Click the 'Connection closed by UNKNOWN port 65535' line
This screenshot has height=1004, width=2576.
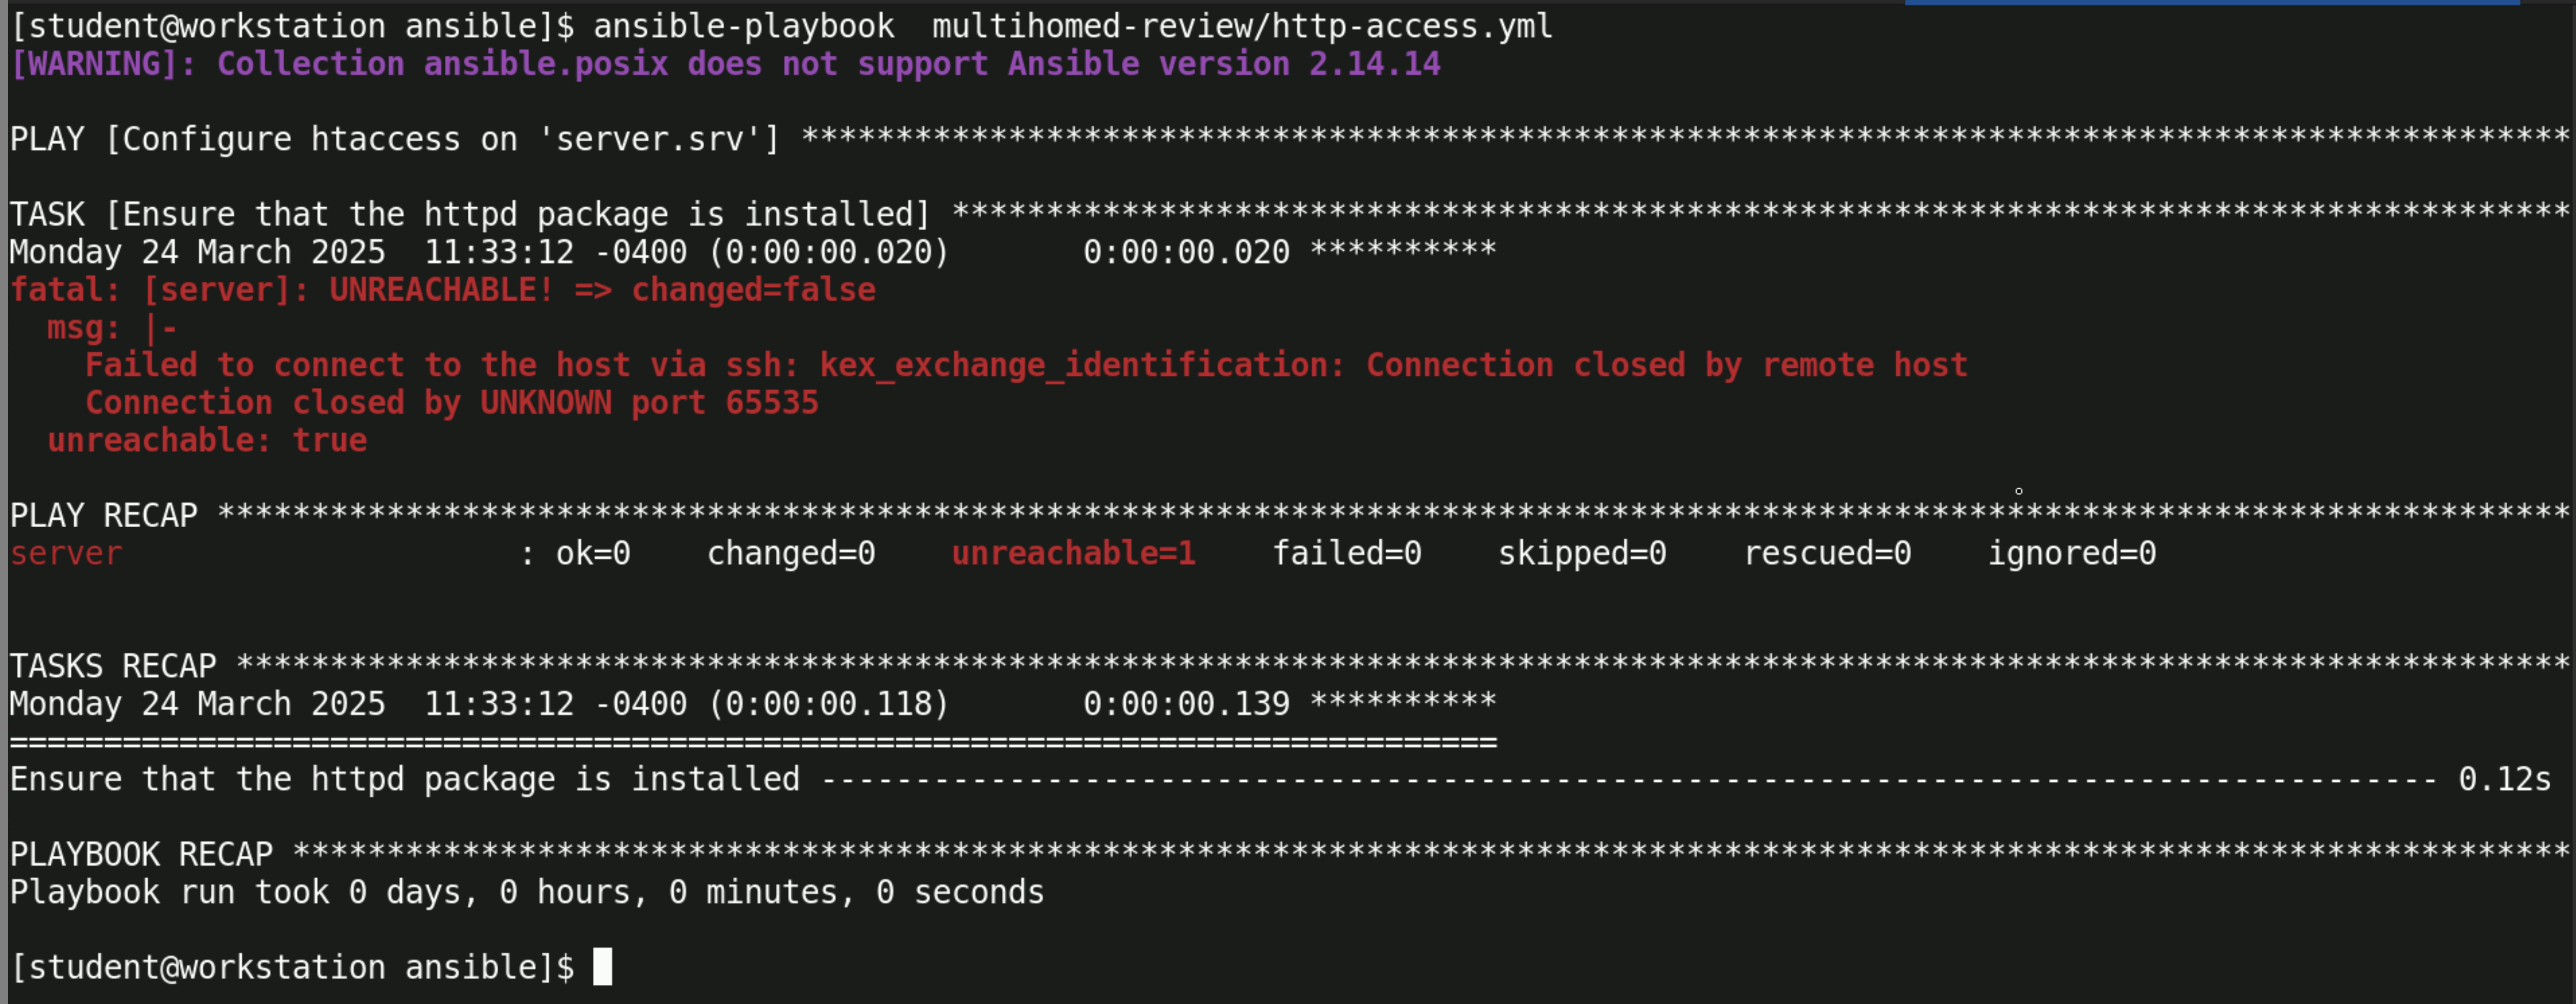[451, 403]
